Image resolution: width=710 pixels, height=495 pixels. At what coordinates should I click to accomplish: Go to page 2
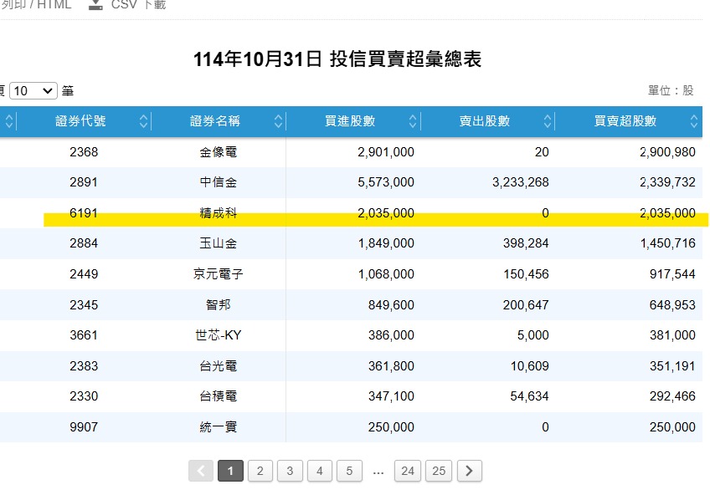tap(260, 472)
